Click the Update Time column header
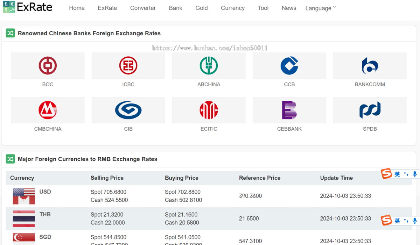 click(x=336, y=178)
